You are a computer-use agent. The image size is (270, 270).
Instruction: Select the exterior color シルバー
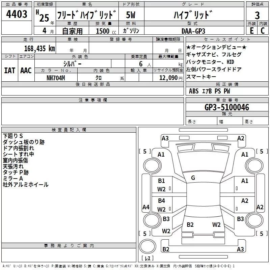tap(72, 64)
